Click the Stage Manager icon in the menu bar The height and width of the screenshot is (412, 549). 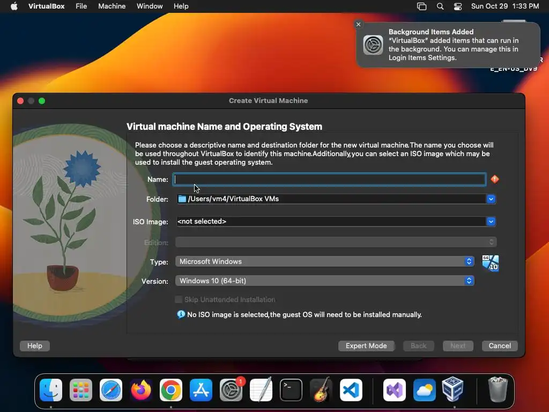coord(421,6)
